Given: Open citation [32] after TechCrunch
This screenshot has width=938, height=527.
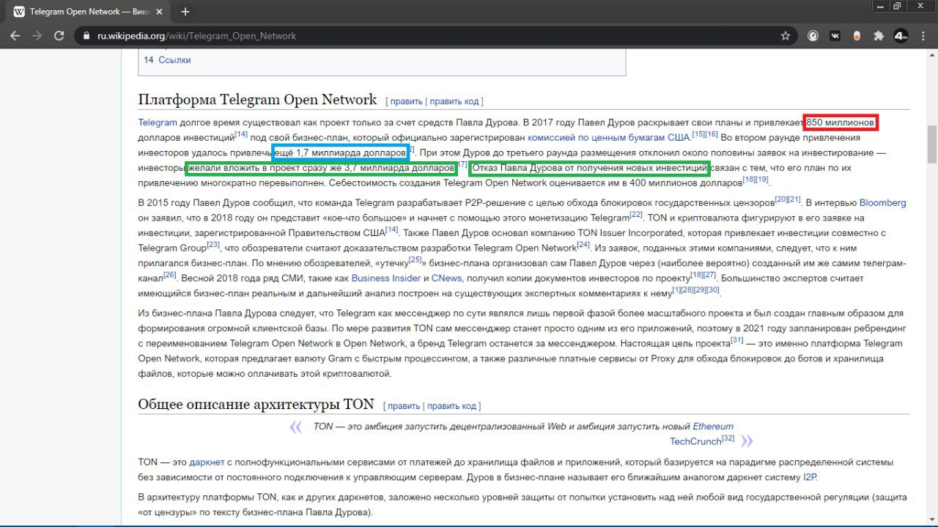Looking at the screenshot, I should [728, 438].
